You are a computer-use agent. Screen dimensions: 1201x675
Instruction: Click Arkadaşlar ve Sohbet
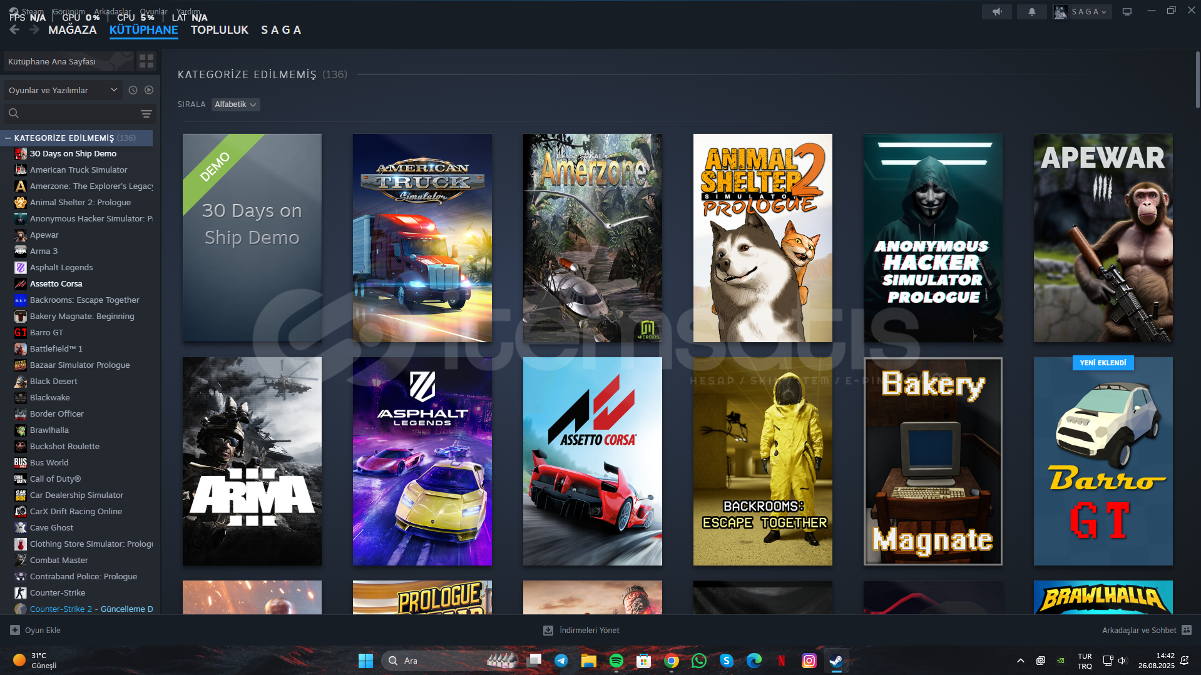1139,630
